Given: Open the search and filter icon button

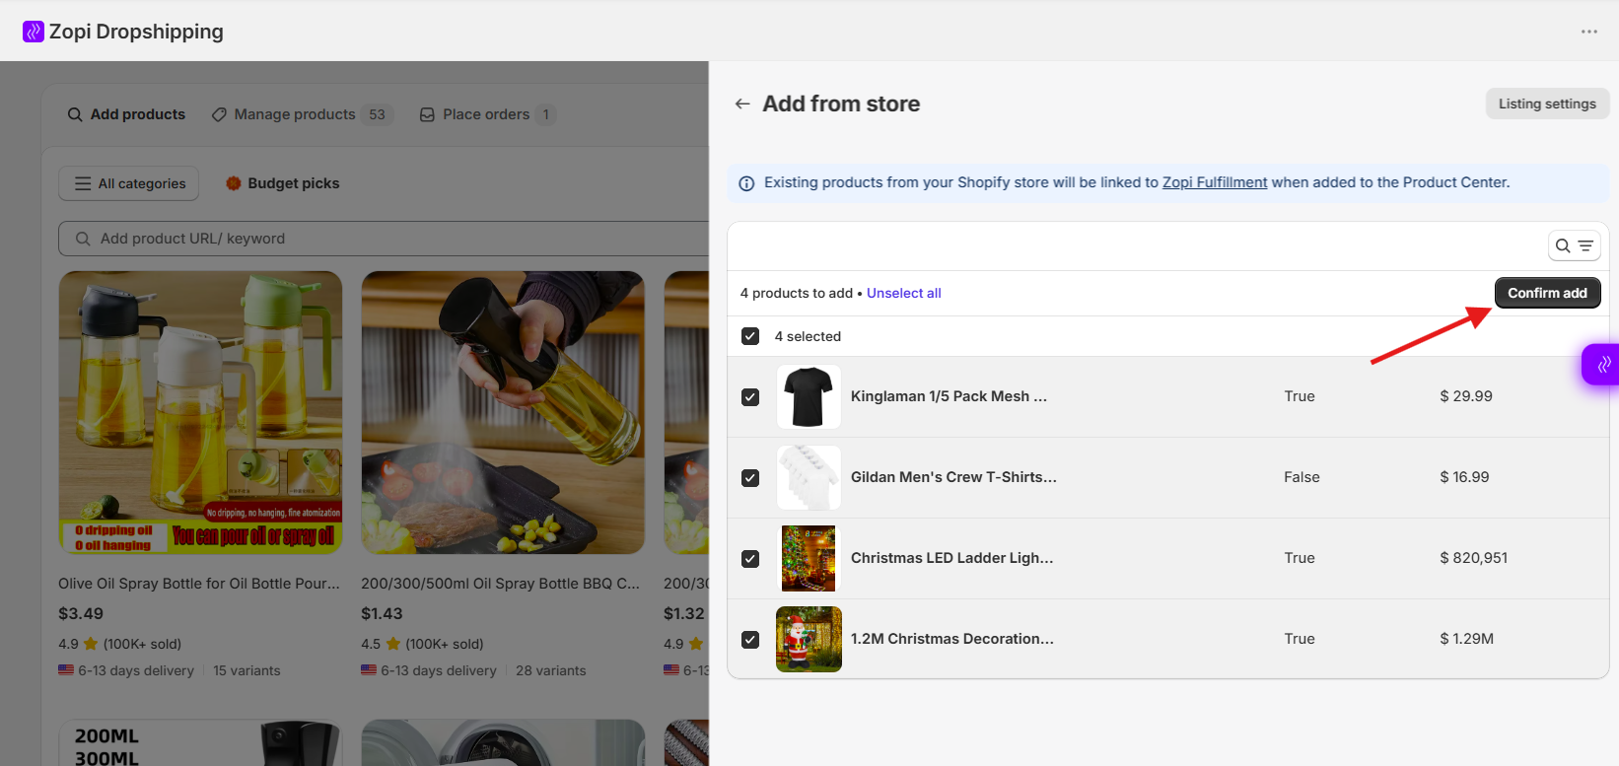Looking at the screenshot, I should [1574, 245].
